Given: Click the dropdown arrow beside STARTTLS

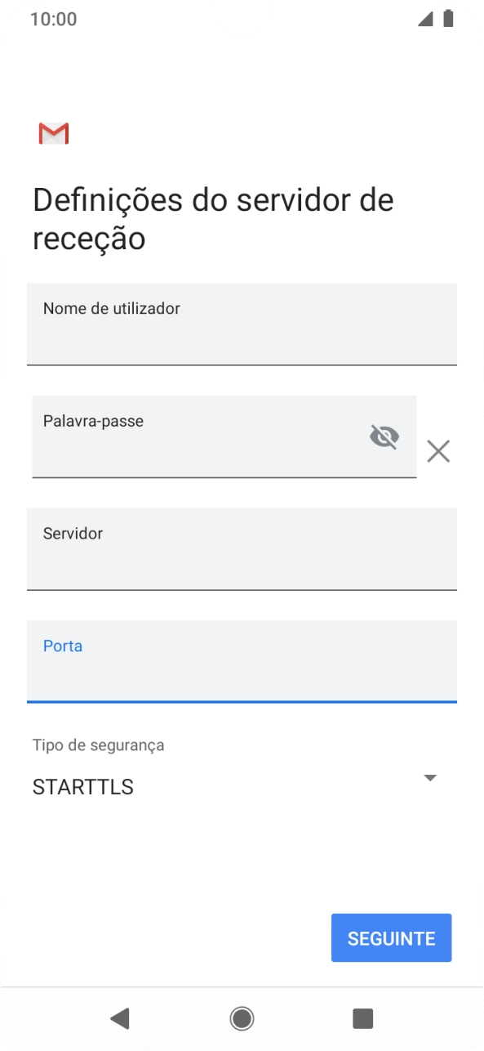Looking at the screenshot, I should coord(430,777).
